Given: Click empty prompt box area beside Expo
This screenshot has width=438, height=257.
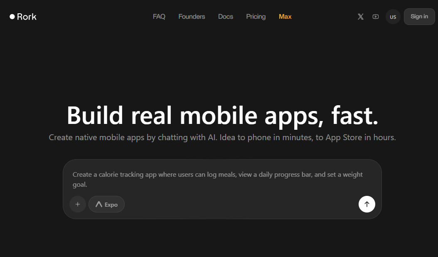Looking at the screenshot, I should point(240,205).
